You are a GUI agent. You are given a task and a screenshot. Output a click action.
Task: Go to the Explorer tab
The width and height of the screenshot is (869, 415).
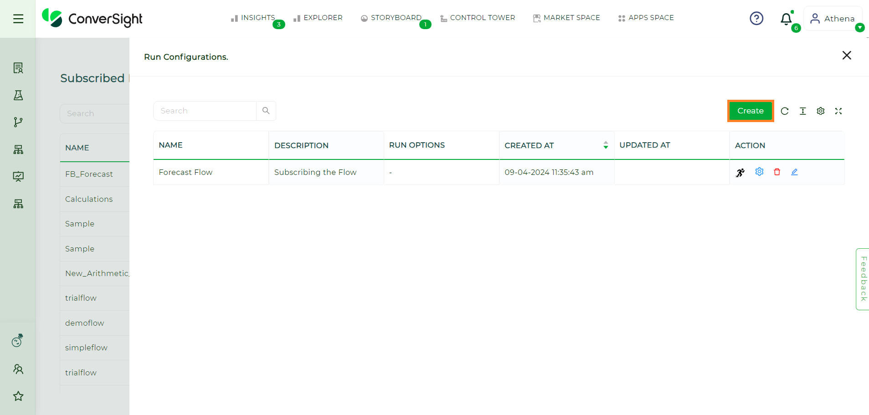point(318,18)
